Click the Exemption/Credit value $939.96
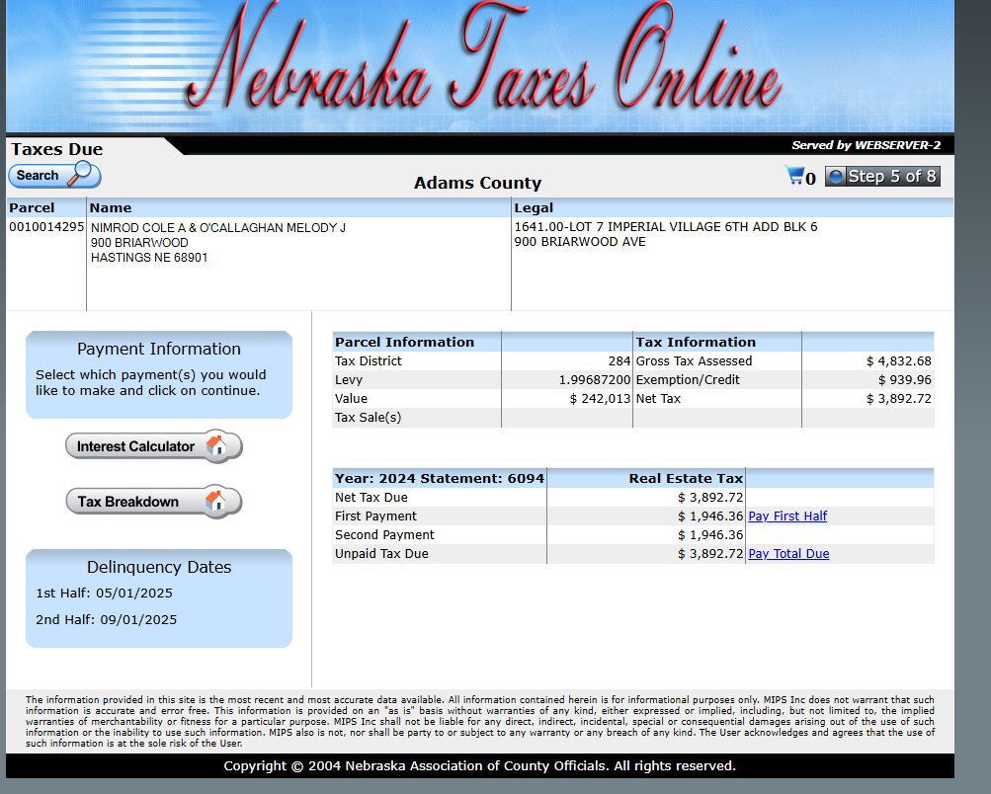Viewport: 991px width, 794px height. pos(904,380)
